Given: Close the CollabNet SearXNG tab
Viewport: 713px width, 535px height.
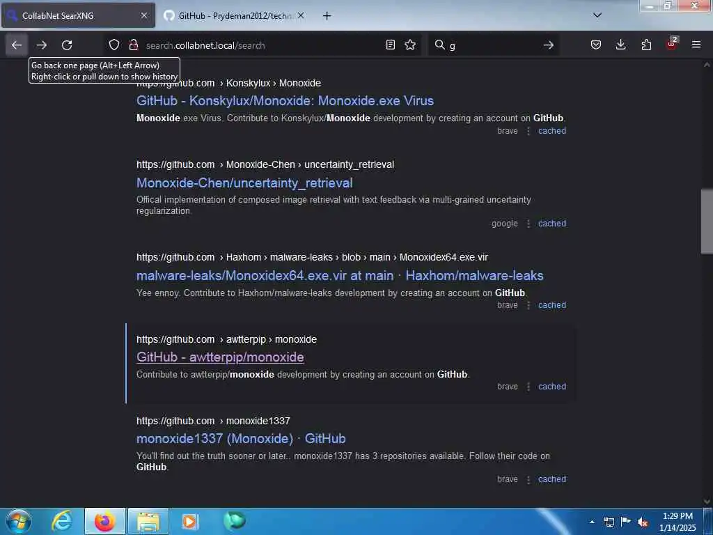Looking at the screenshot, I should tap(144, 15).
